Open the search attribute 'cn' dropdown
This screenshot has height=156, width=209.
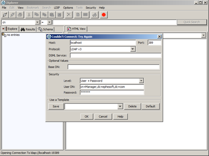[x=37, y=22]
